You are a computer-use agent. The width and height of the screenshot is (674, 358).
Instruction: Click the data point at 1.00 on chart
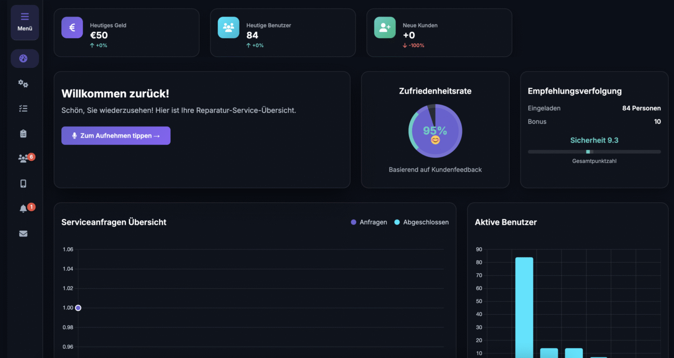[78, 308]
